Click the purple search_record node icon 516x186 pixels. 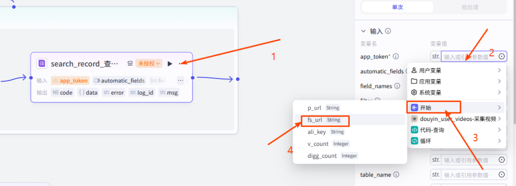click(42, 64)
